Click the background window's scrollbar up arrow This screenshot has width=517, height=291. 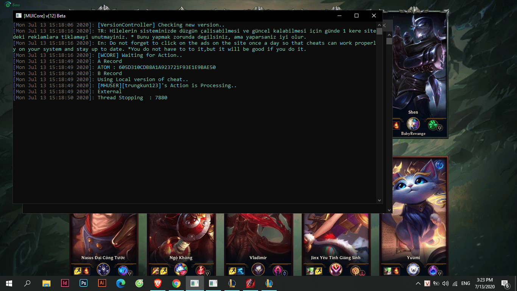(x=389, y=34)
